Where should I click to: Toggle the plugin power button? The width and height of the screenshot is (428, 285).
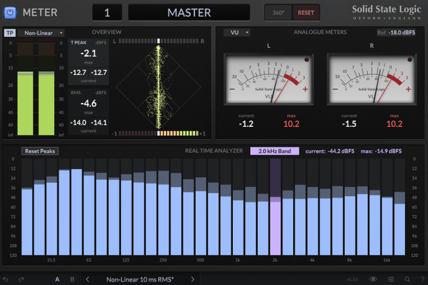[10, 13]
